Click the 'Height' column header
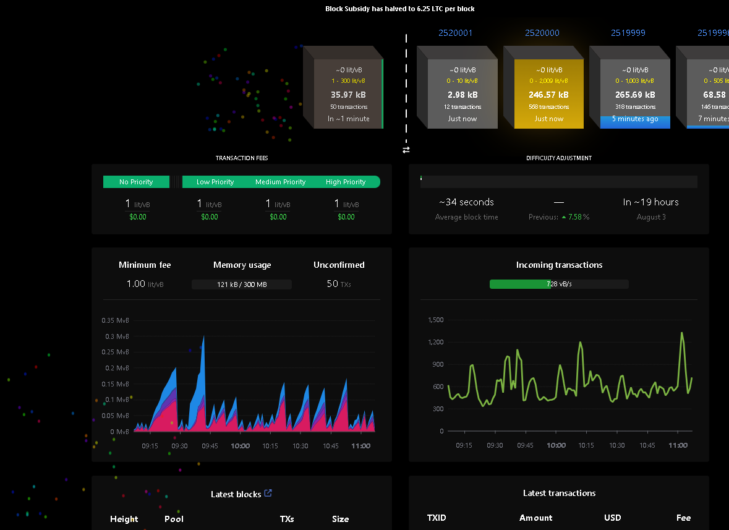The image size is (729, 530). [x=124, y=519]
